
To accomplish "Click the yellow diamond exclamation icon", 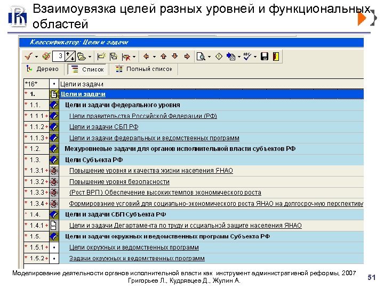I will click(x=219, y=57).
